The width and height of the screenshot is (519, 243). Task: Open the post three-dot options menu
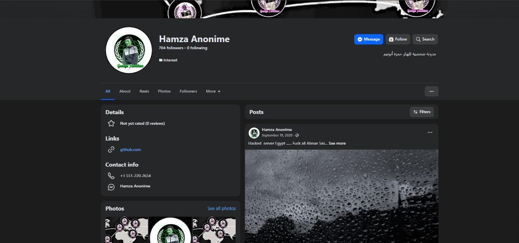(430, 132)
